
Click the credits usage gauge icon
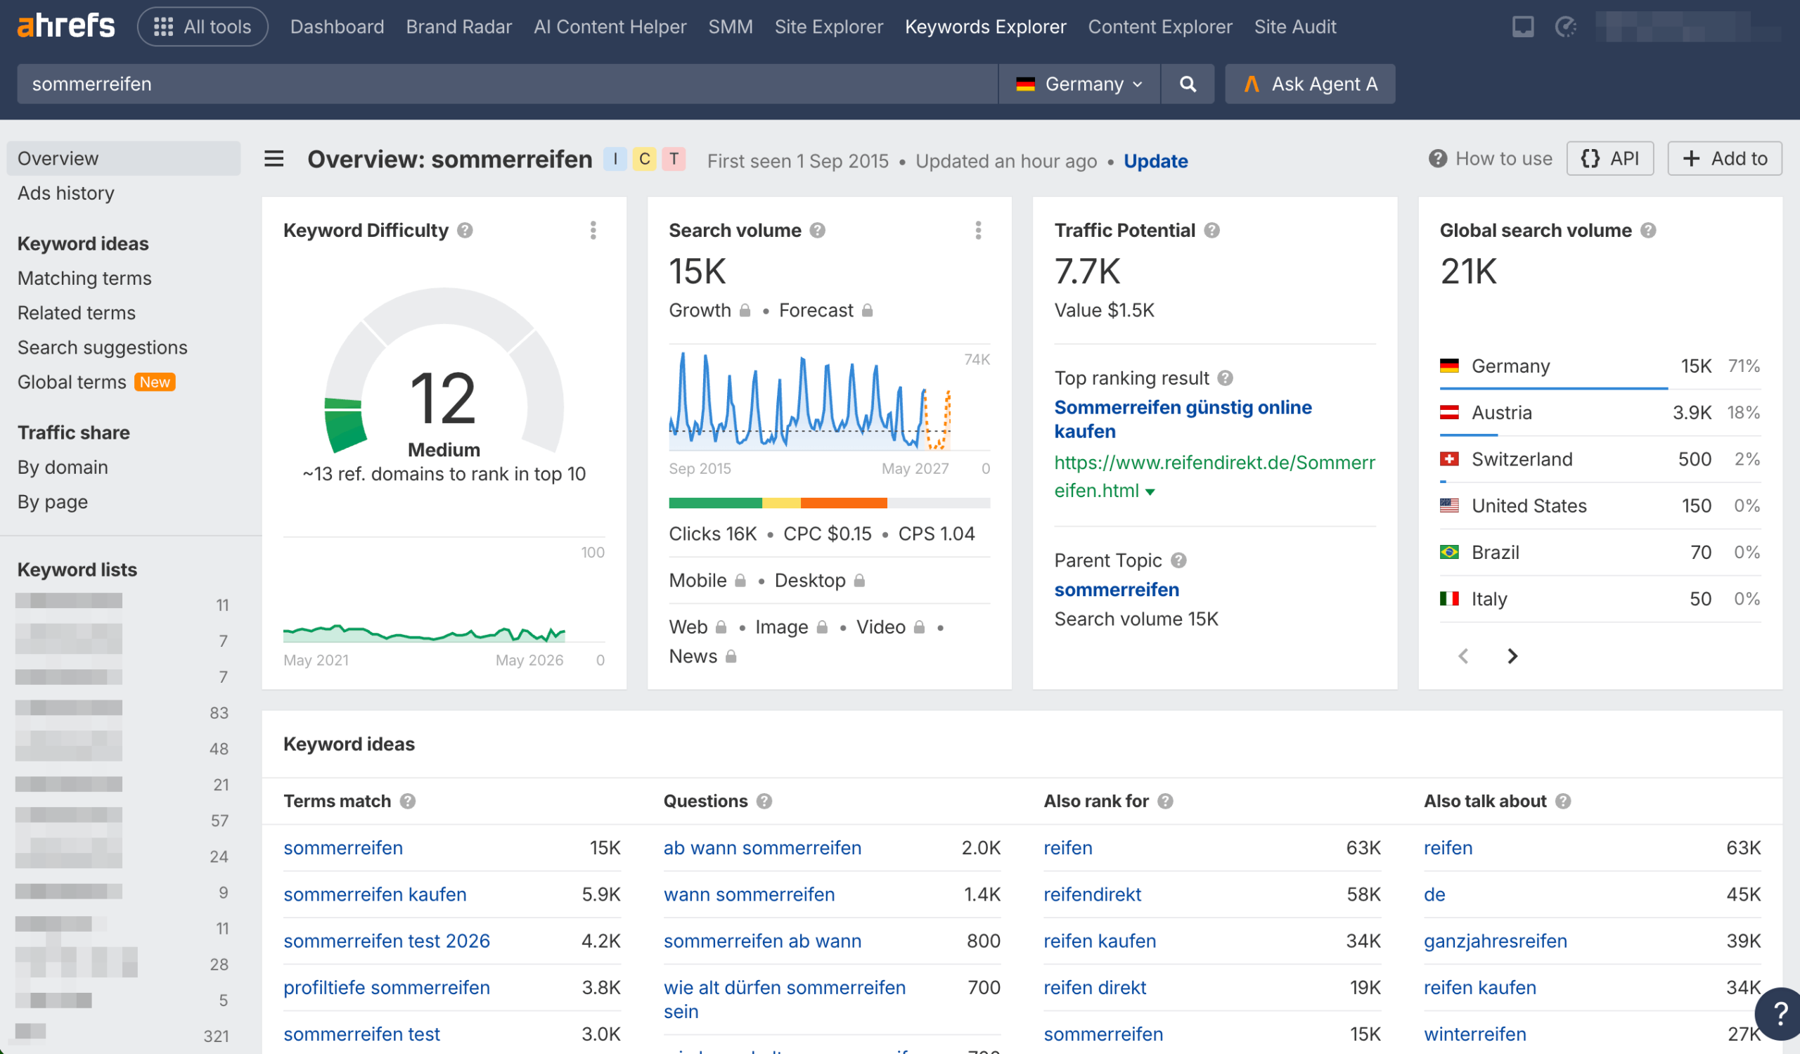point(1565,27)
